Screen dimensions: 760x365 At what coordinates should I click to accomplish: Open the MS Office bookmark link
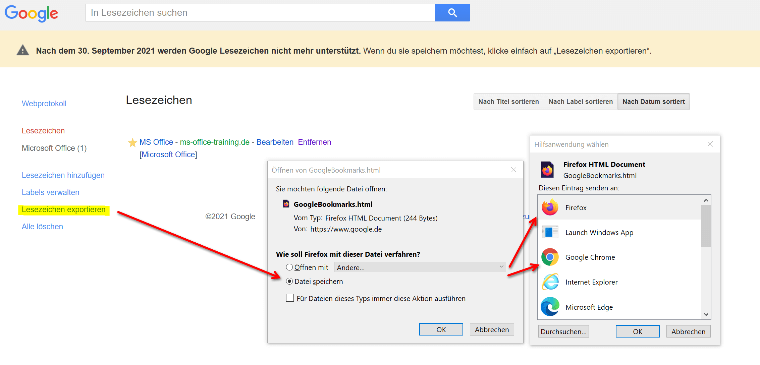click(156, 142)
